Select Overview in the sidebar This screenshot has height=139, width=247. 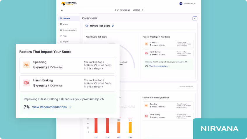pos(69,18)
